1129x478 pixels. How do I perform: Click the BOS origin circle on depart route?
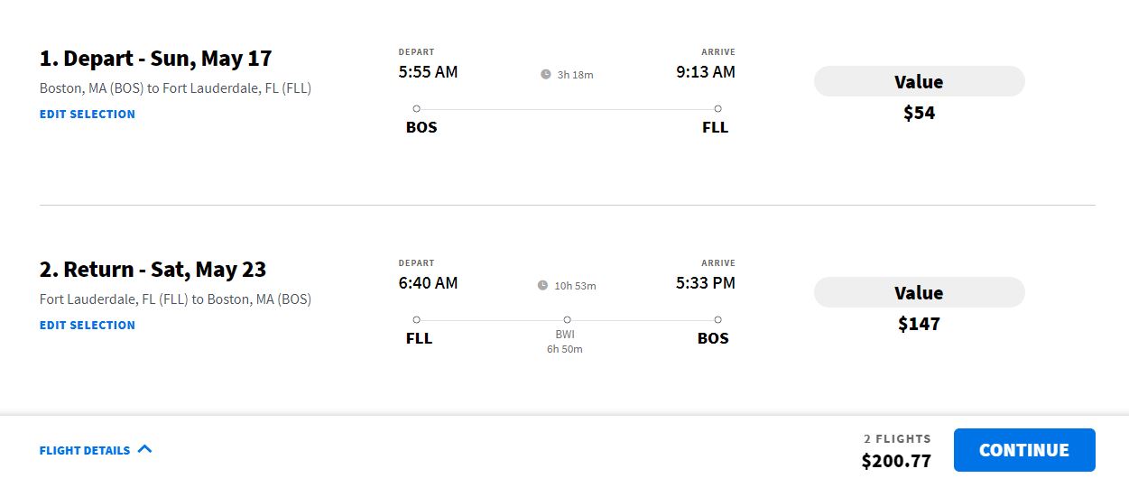click(416, 109)
